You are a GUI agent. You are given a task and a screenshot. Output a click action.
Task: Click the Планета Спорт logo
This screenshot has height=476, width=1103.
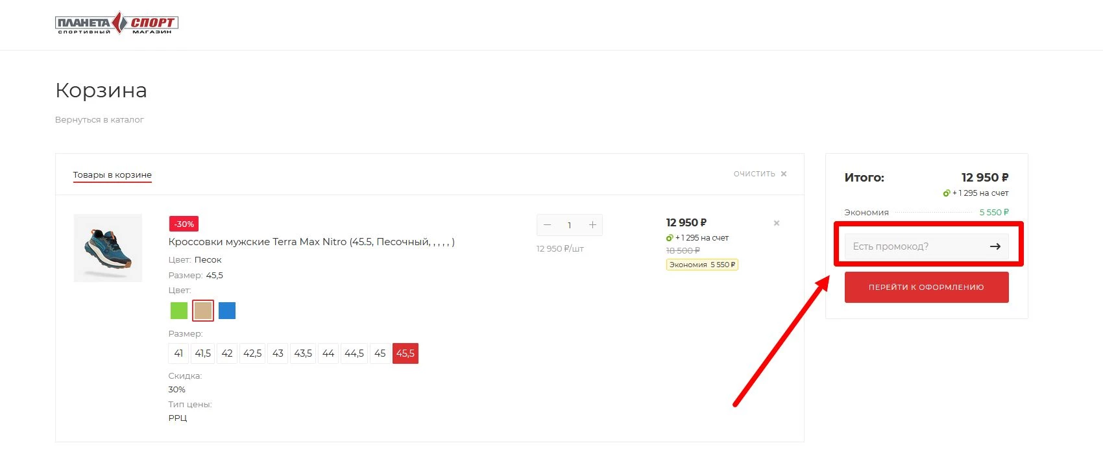117,23
